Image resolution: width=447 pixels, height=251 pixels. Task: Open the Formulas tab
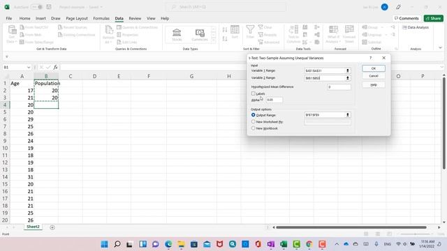pyautogui.click(x=101, y=18)
